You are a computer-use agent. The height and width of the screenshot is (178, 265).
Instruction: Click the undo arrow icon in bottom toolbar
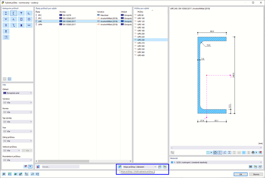coord(32,174)
